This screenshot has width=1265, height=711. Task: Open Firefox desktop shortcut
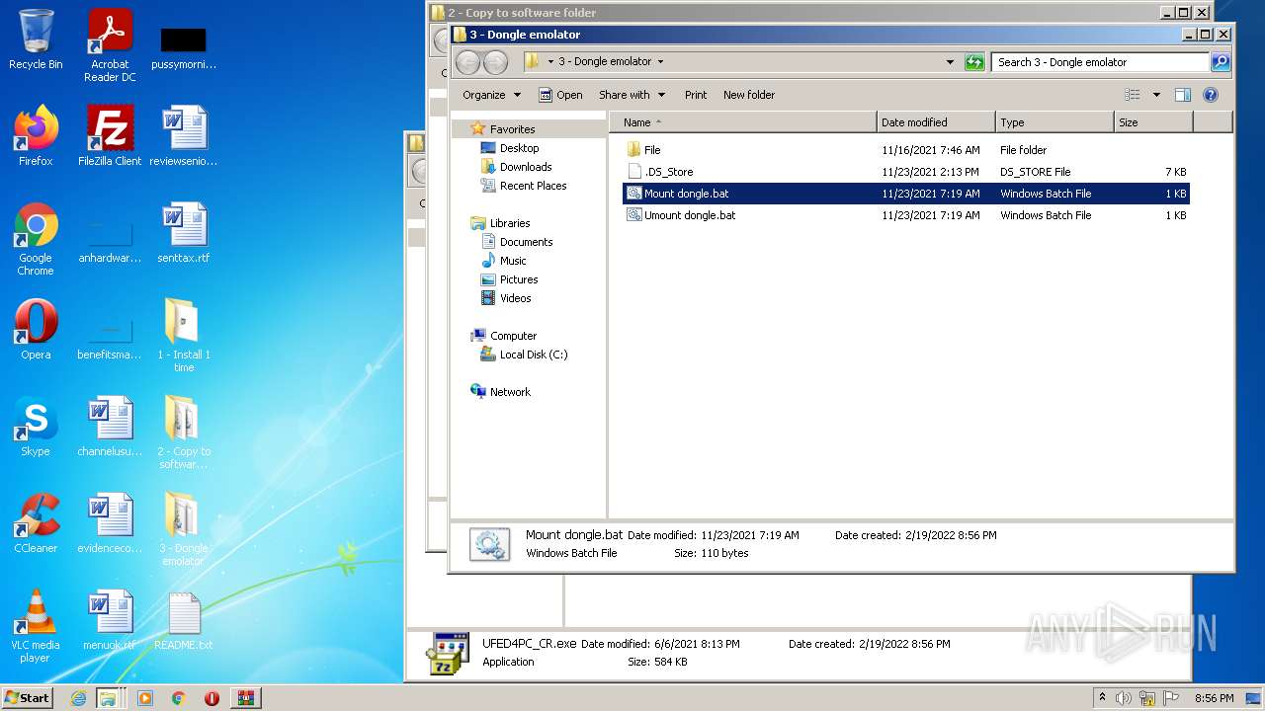[x=36, y=136]
